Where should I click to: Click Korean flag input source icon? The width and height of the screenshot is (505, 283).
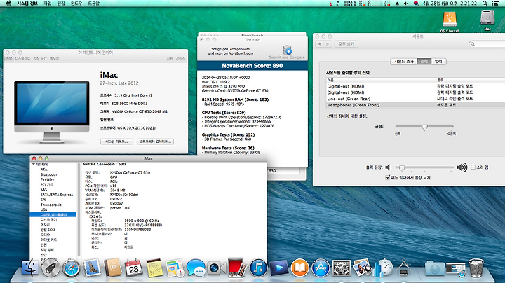[x=416, y=4]
